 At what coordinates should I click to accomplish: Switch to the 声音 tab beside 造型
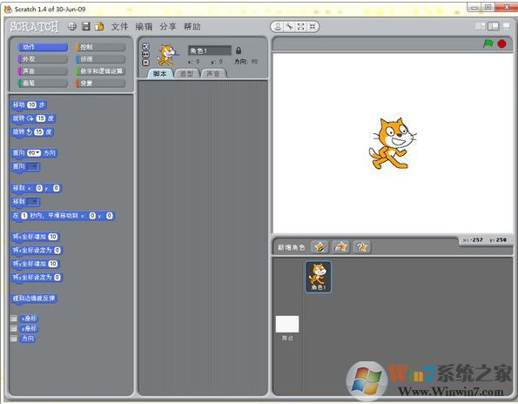point(213,74)
